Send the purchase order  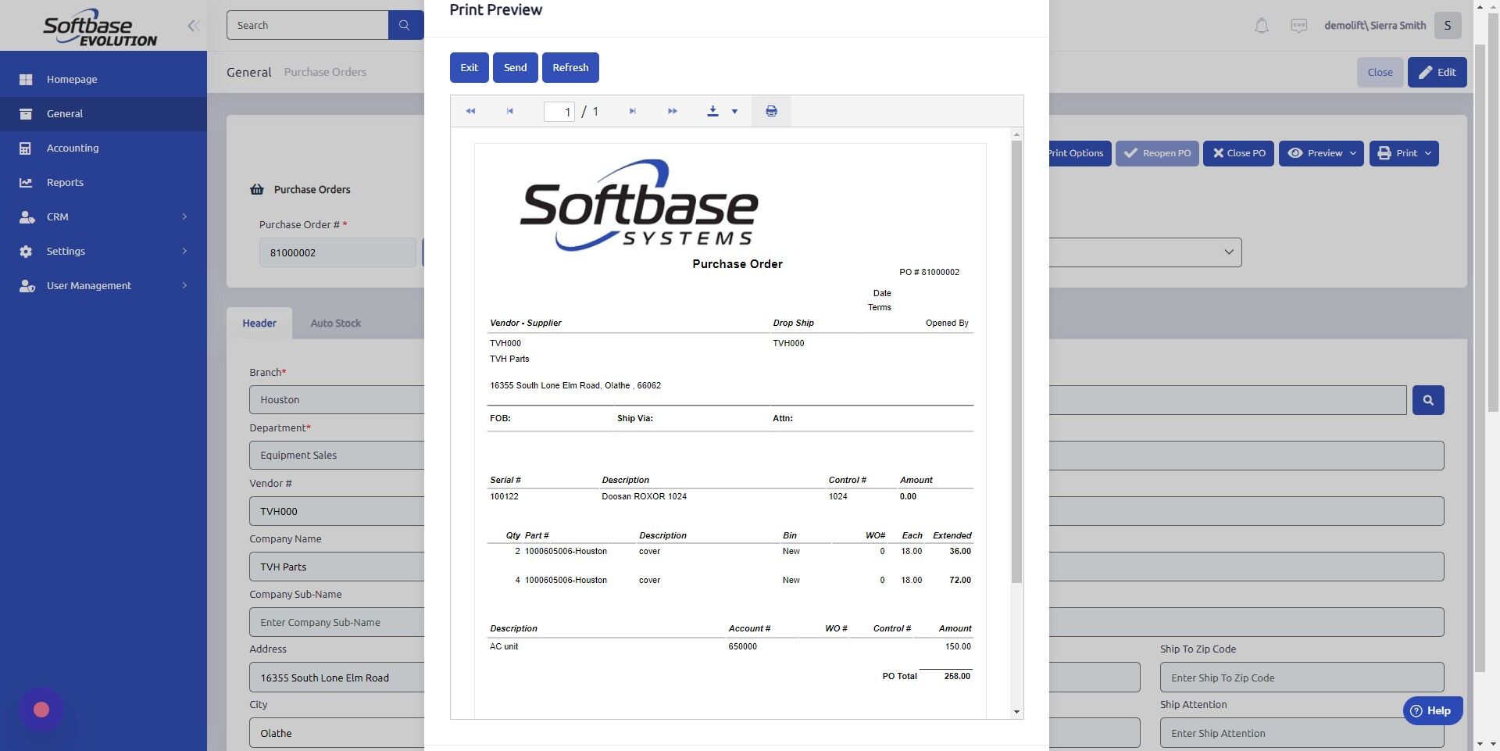pyautogui.click(x=515, y=67)
